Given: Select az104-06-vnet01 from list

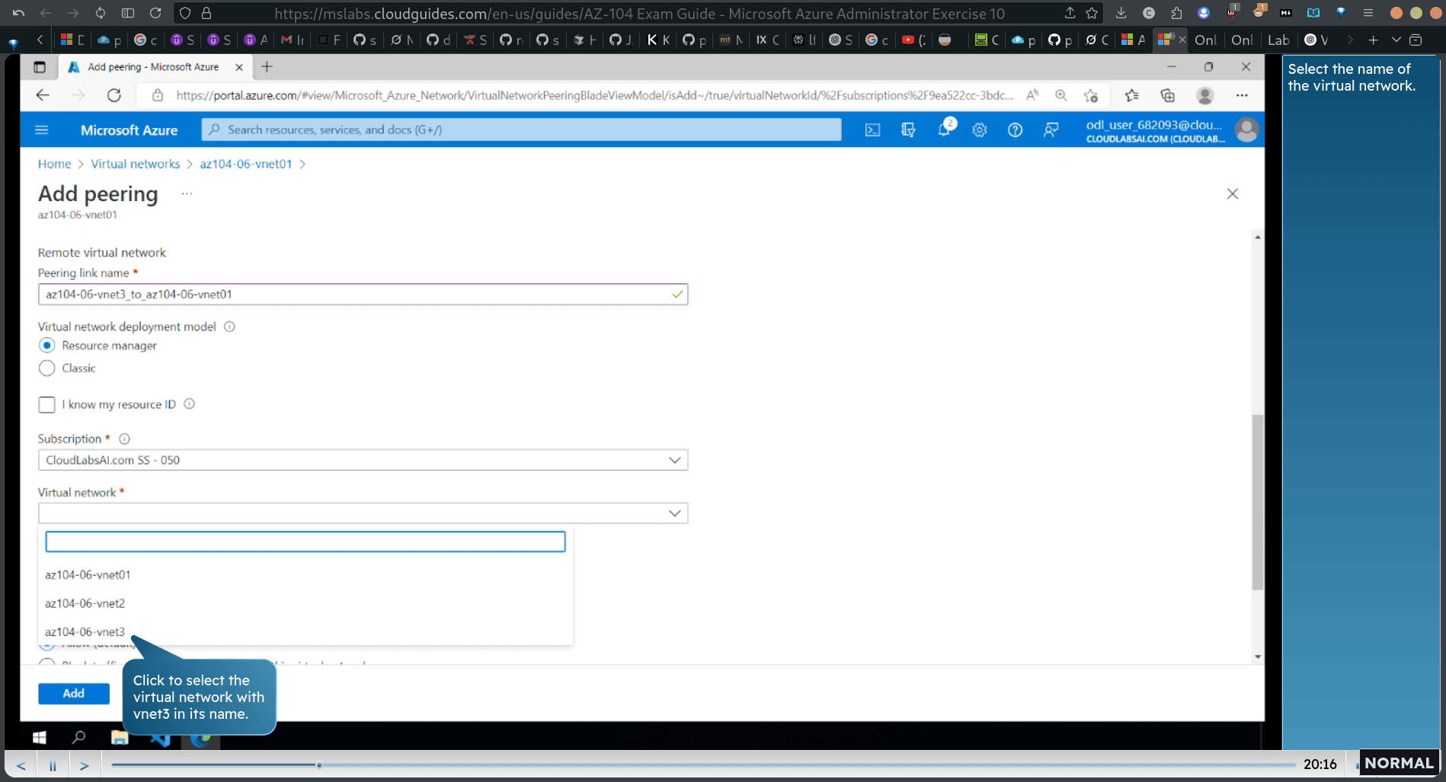Looking at the screenshot, I should (x=88, y=575).
